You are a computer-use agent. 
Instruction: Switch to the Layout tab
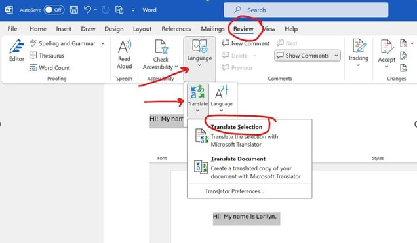point(142,29)
